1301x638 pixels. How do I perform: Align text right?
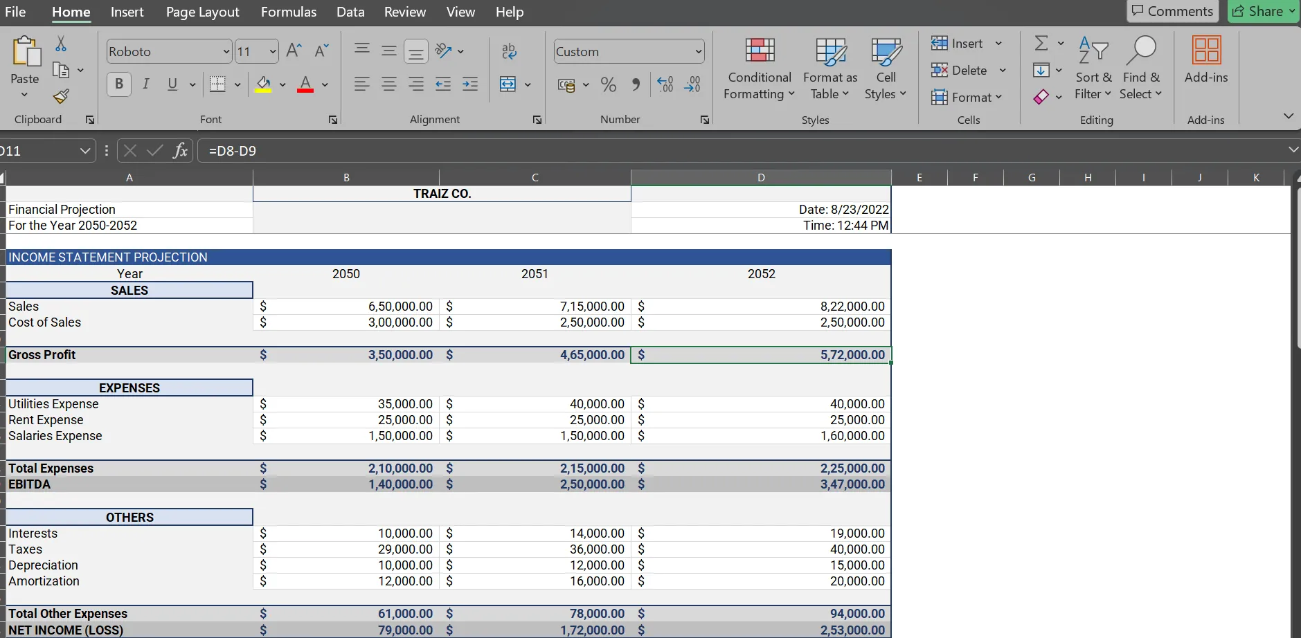[415, 84]
